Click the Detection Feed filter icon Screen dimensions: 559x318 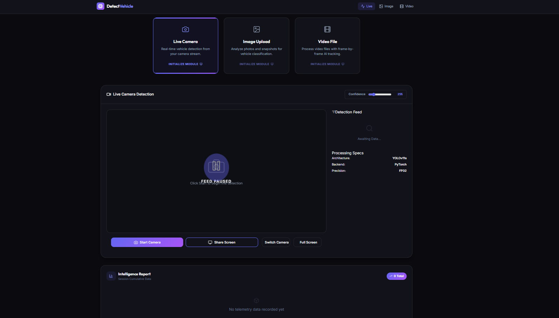coord(333,112)
